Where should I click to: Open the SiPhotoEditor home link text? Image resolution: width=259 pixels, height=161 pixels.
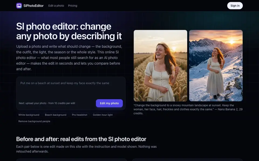[33, 6]
